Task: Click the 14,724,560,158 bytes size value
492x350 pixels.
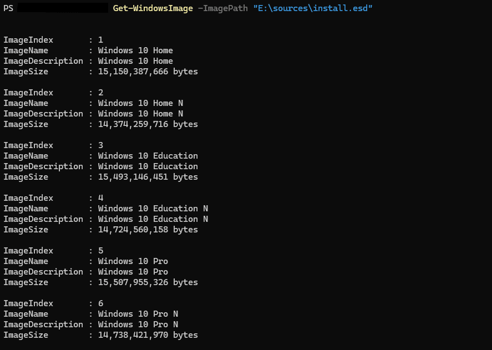Action: pyautogui.click(x=148, y=230)
